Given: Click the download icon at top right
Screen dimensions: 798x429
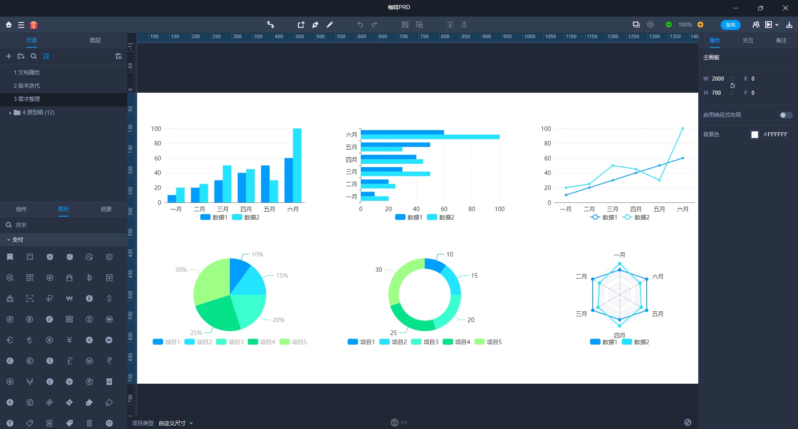Looking at the screenshot, I should click(x=789, y=25).
